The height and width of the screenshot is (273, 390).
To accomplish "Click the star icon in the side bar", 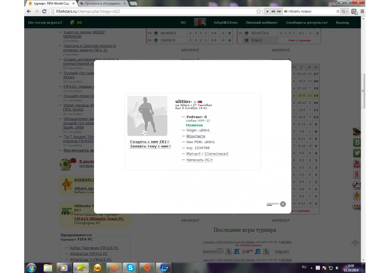I will (357, 196).
